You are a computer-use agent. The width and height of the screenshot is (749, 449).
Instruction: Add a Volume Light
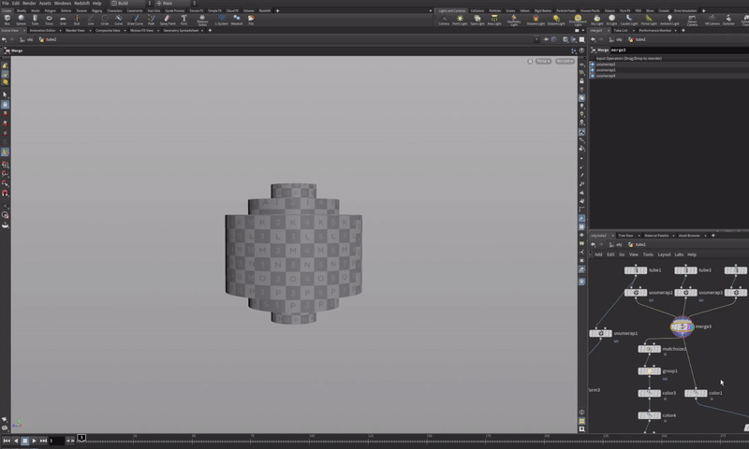536,20
